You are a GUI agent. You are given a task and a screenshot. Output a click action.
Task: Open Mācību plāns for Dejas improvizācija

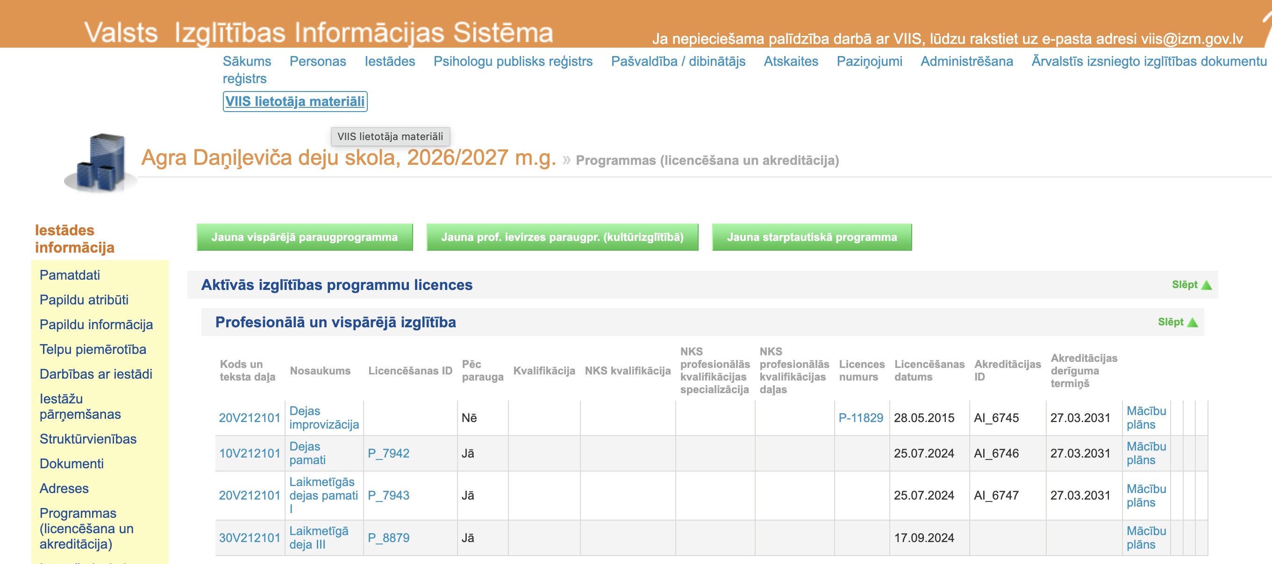1145,417
